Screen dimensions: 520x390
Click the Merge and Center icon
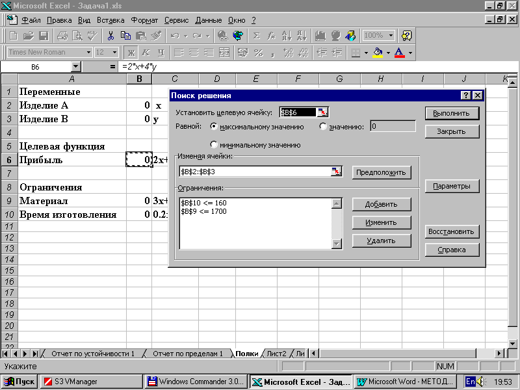click(224, 53)
